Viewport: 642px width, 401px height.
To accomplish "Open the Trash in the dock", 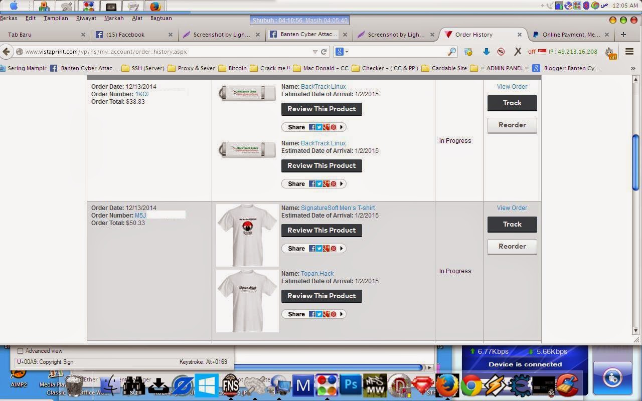I will pos(74,385).
